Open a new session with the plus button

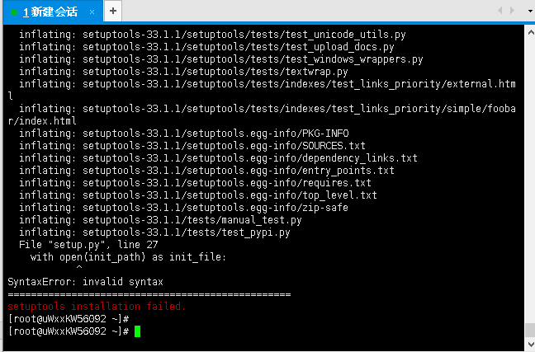coord(113,12)
